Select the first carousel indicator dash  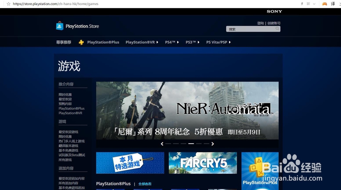pos(168,144)
